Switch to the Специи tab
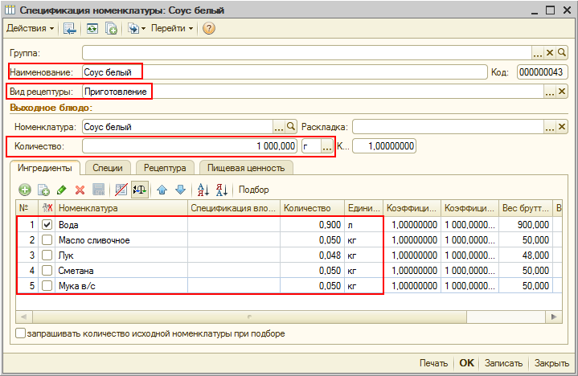Viewport: 578px width, 376px height. tap(108, 168)
